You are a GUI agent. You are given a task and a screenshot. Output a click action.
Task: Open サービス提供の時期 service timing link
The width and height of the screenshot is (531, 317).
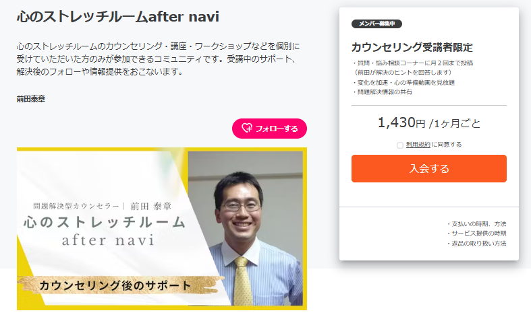pos(477,234)
